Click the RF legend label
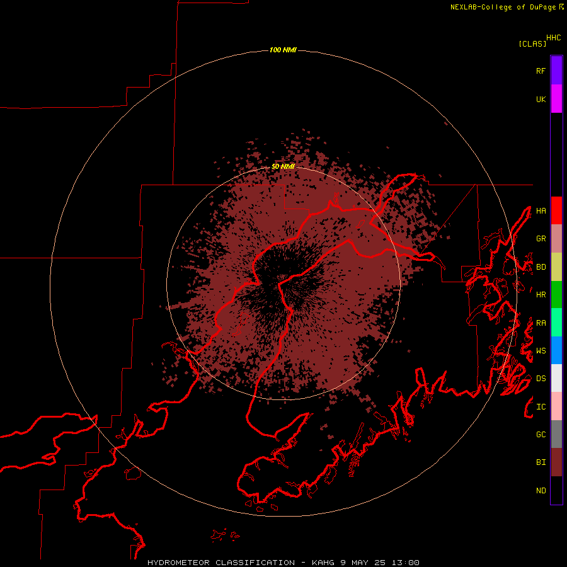567x567 pixels. pyautogui.click(x=541, y=71)
